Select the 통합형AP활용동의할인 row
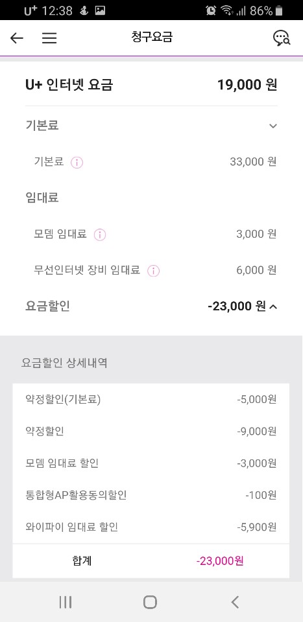303x622 pixels. (151, 495)
